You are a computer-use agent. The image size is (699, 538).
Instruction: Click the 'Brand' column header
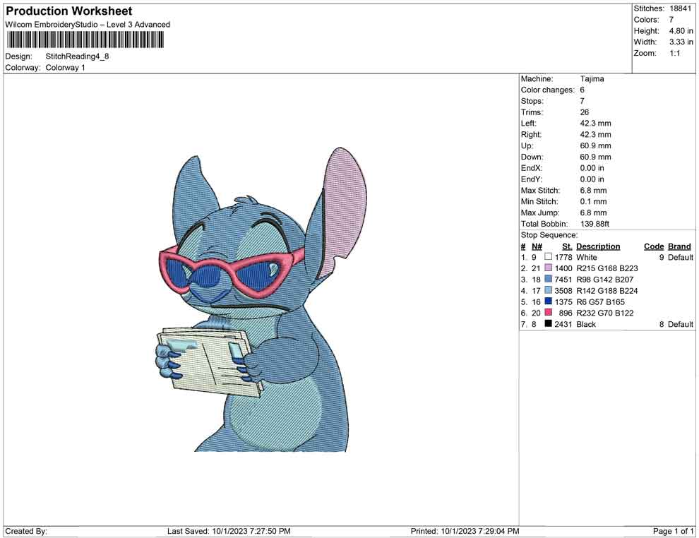coord(679,246)
